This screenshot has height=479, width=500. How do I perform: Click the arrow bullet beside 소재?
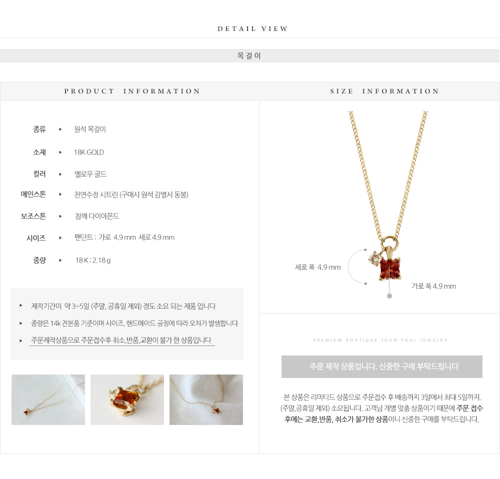click(x=60, y=152)
